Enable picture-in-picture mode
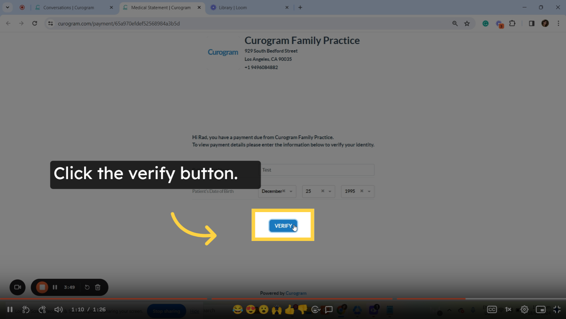This screenshot has height=319, width=566. coord(541,309)
